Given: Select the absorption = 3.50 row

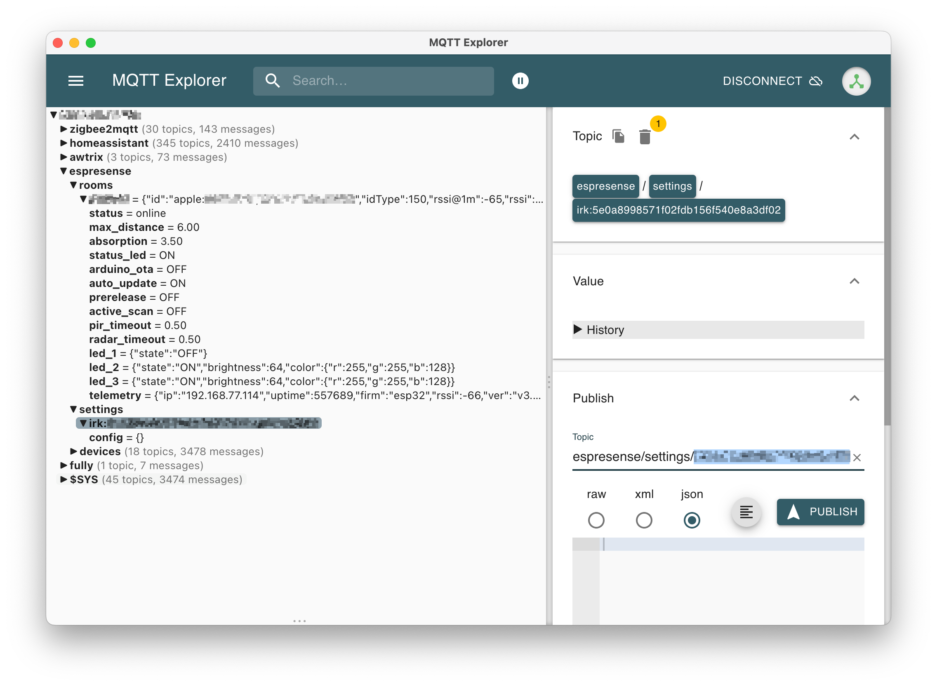Looking at the screenshot, I should click(x=135, y=241).
